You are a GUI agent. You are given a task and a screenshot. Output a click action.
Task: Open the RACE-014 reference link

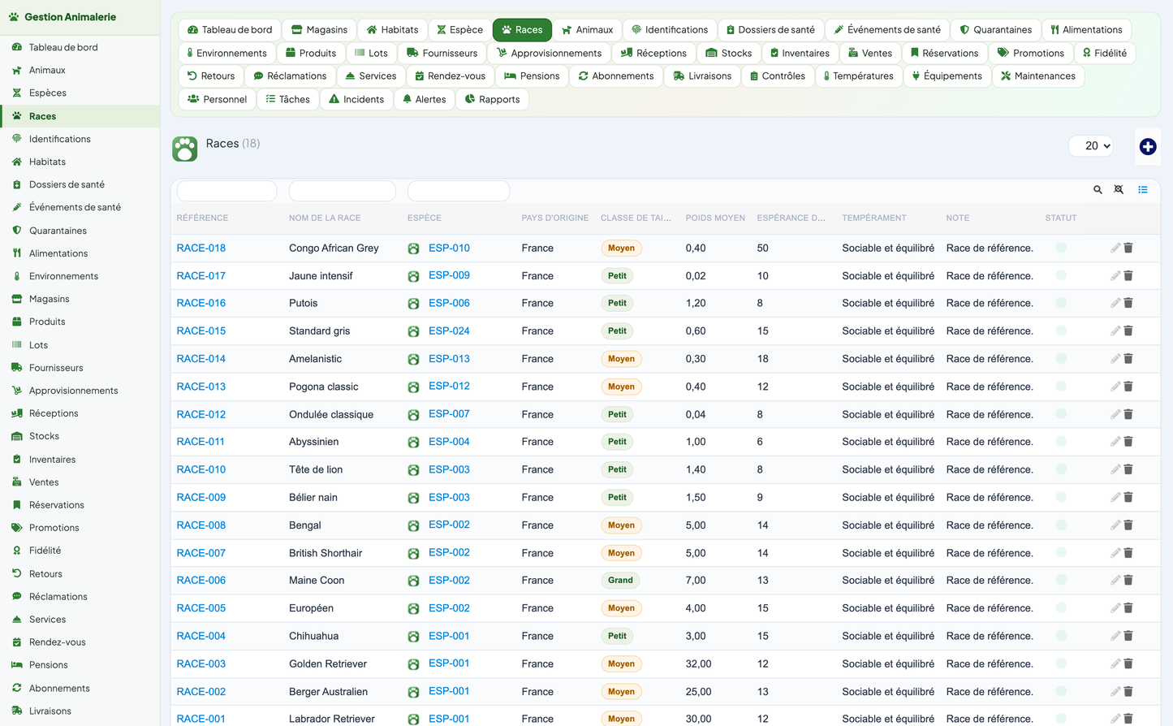pos(201,359)
